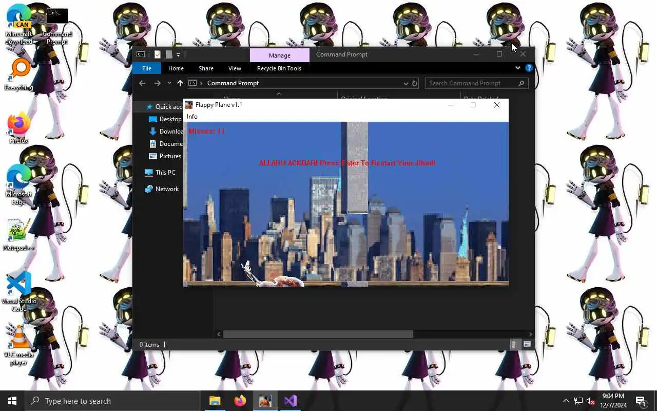The height and width of the screenshot is (411, 657).
Task: Open Visual Studio from the taskbar
Action: tap(291, 401)
